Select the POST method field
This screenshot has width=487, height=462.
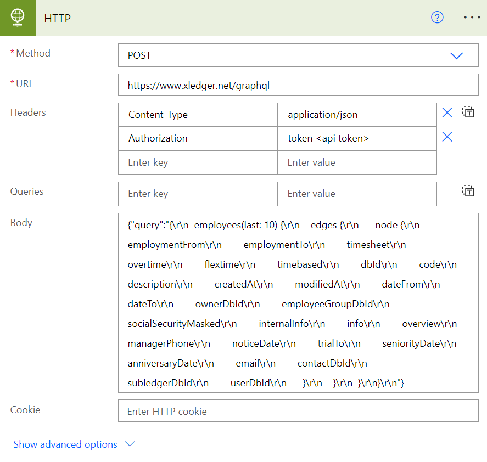298,55
